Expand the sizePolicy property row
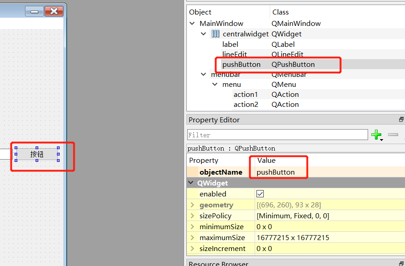 tap(192, 216)
